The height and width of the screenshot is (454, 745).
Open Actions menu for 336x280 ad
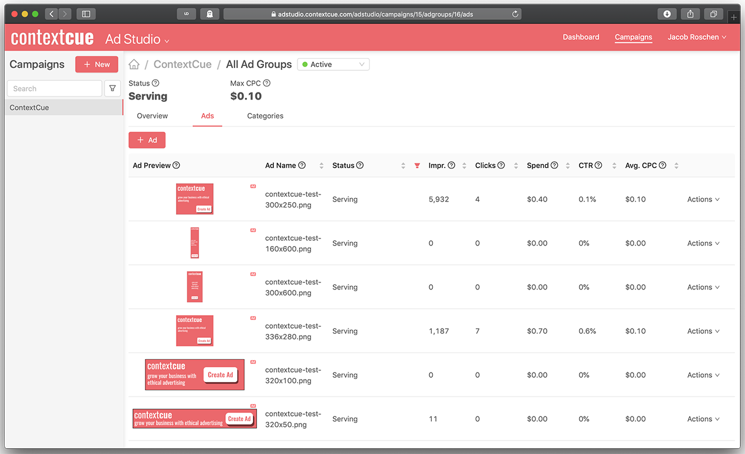(x=703, y=331)
